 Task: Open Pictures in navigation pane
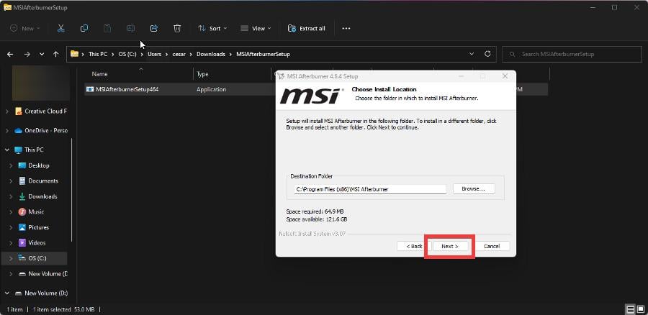(x=33, y=227)
